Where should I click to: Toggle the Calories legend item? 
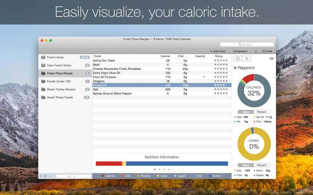[108, 176]
